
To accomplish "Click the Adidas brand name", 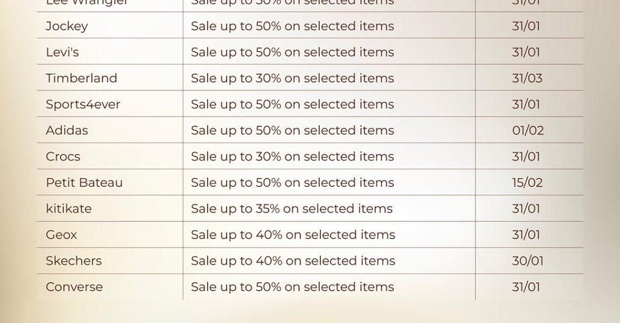I will [67, 130].
